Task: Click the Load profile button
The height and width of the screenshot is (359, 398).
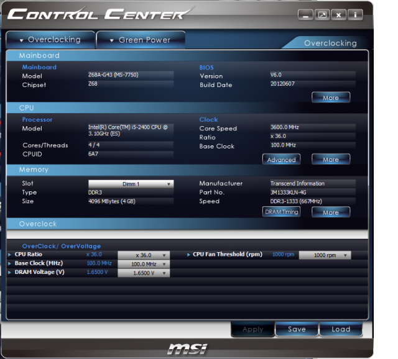Action: tap(341, 329)
